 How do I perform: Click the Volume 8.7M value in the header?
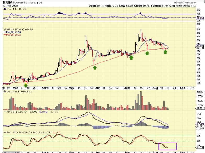coord(160,6)
